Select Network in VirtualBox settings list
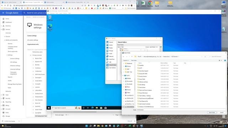Screen dimensions: 228x128 111,57
